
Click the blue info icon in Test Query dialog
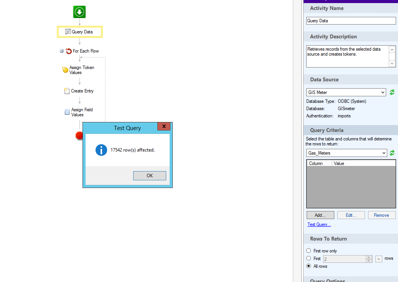click(101, 150)
